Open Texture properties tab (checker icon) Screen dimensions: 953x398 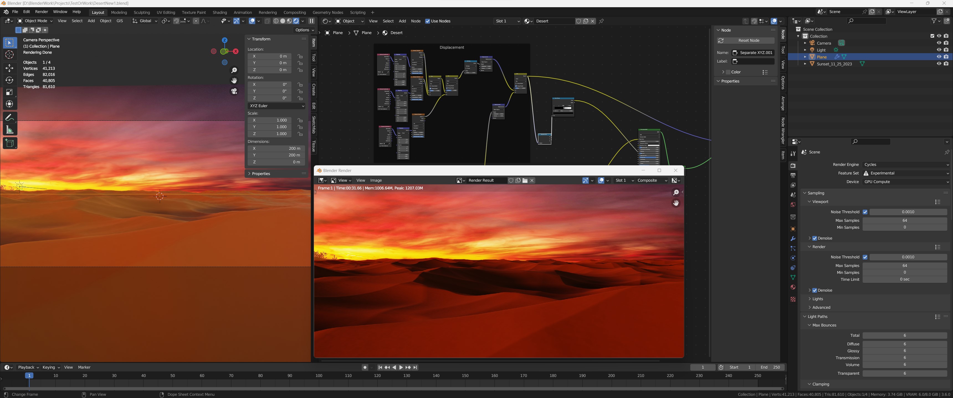tap(793, 299)
